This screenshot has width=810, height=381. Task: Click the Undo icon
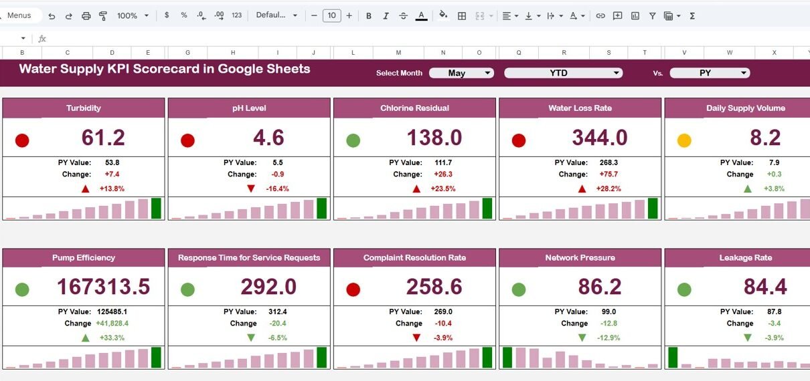tap(52, 15)
